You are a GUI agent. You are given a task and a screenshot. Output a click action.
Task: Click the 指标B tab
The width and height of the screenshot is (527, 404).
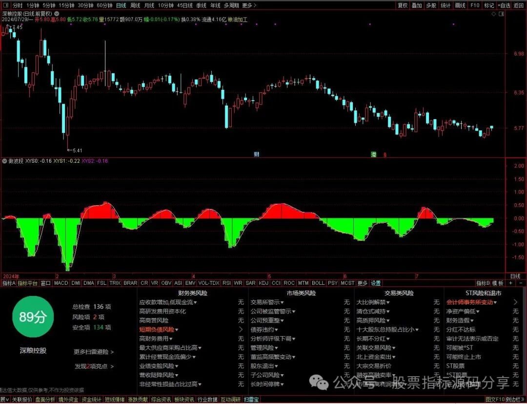483,283
